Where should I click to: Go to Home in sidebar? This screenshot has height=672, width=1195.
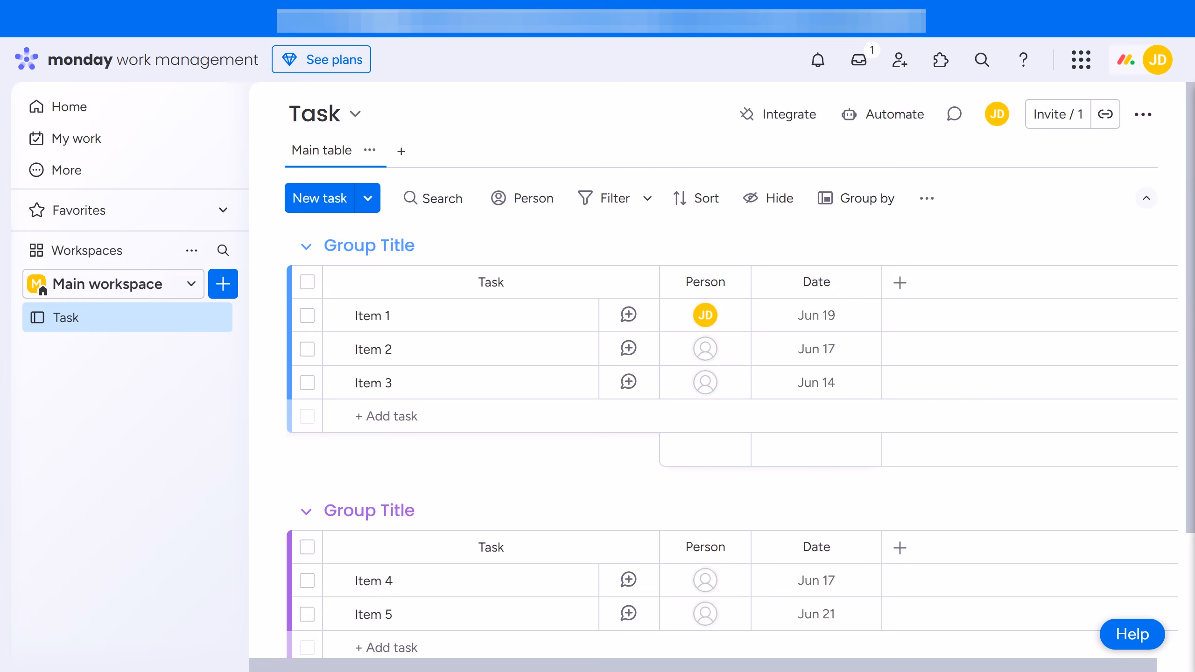pyautogui.click(x=58, y=106)
